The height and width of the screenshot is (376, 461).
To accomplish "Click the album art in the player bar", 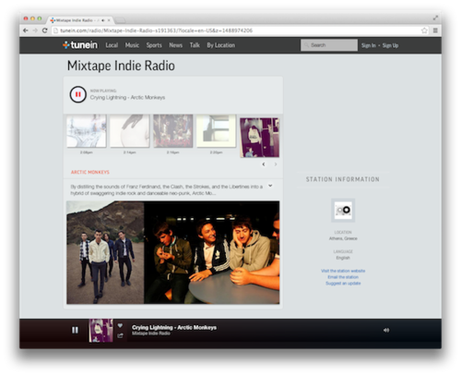I will coord(100,330).
